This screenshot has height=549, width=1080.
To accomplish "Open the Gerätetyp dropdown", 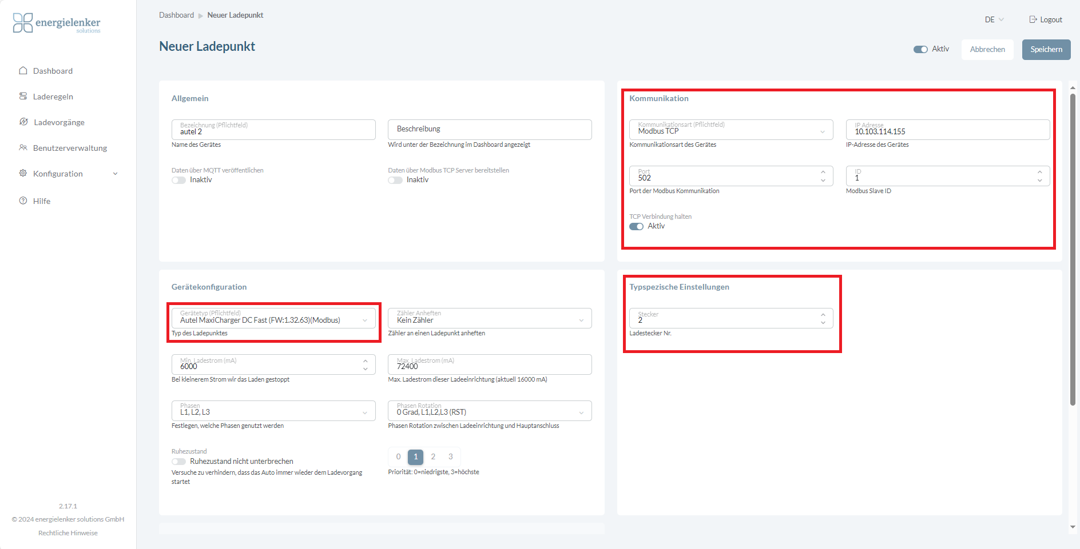I will pyautogui.click(x=273, y=319).
